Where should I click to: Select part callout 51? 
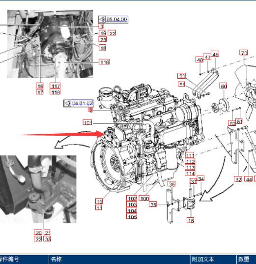click(x=181, y=84)
